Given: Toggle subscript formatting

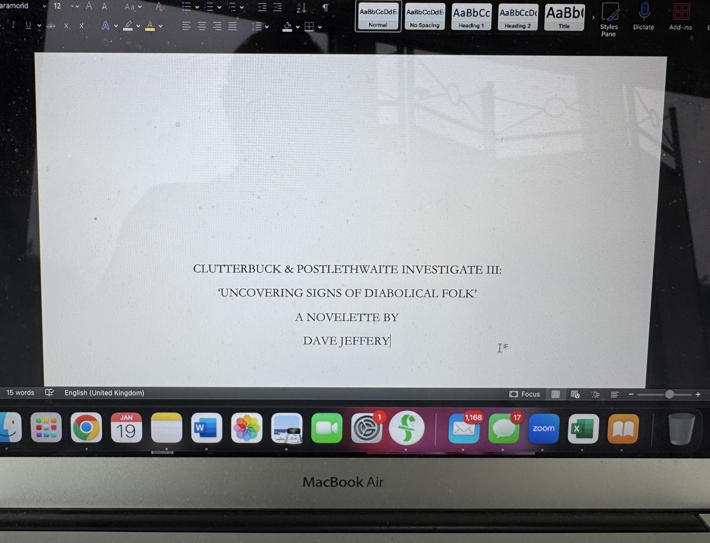Looking at the screenshot, I should click(66, 26).
